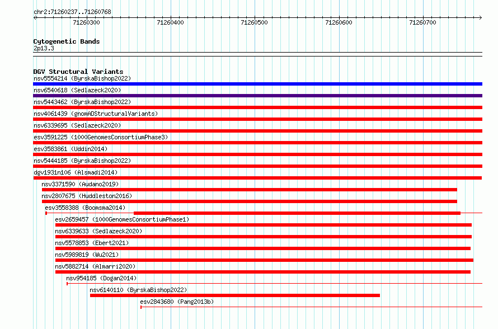Click the esv3583861 (Uddin2014) label
The image size is (498, 329).
point(71,149)
